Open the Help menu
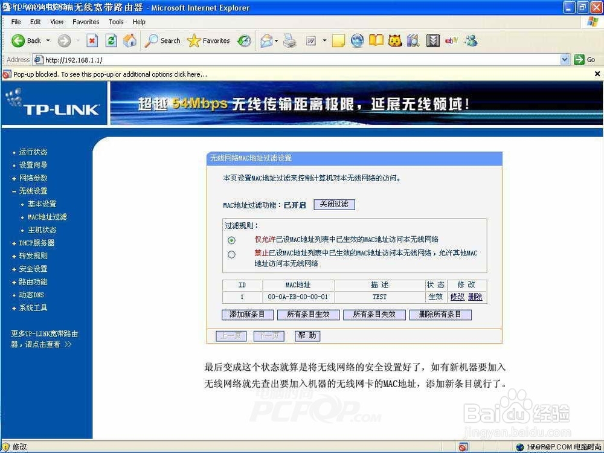The image size is (604, 453). pos(139,22)
